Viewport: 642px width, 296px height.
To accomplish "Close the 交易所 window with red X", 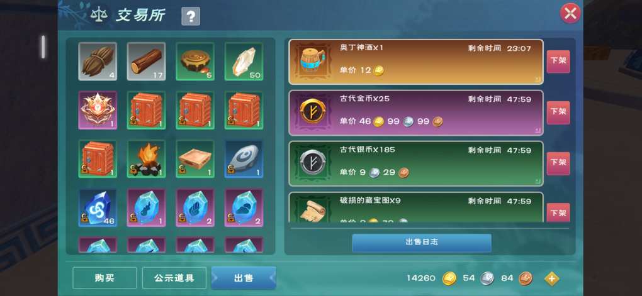I will click(x=570, y=13).
